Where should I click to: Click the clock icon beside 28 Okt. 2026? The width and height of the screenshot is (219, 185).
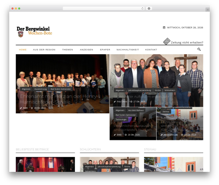32,108
